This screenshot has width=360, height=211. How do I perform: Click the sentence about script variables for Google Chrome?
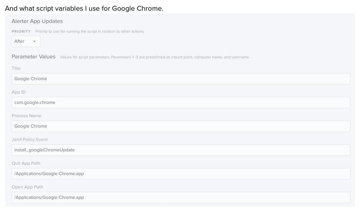click(x=84, y=8)
